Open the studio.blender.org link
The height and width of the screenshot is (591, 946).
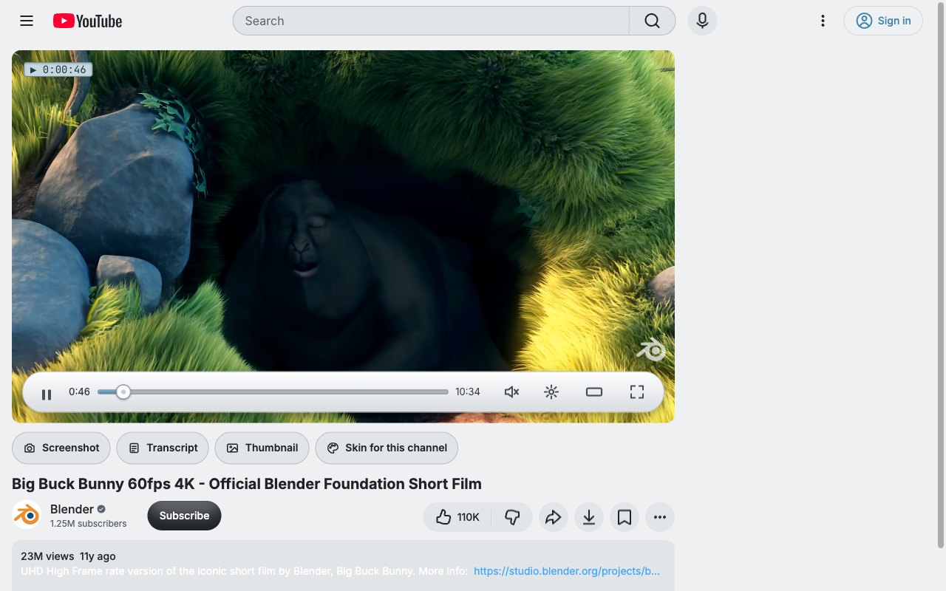click(567, 571)
